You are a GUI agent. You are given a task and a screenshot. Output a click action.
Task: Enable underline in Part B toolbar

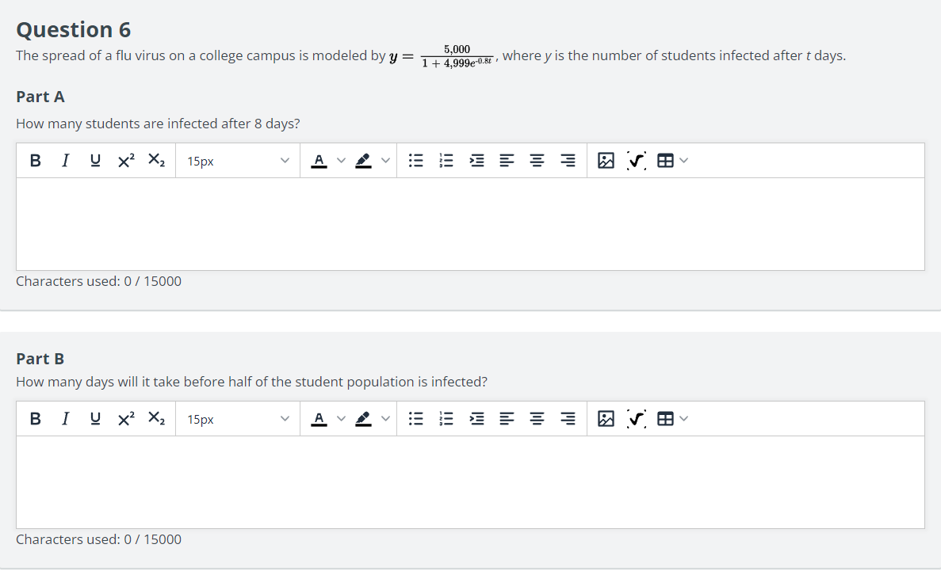(95, 418)
